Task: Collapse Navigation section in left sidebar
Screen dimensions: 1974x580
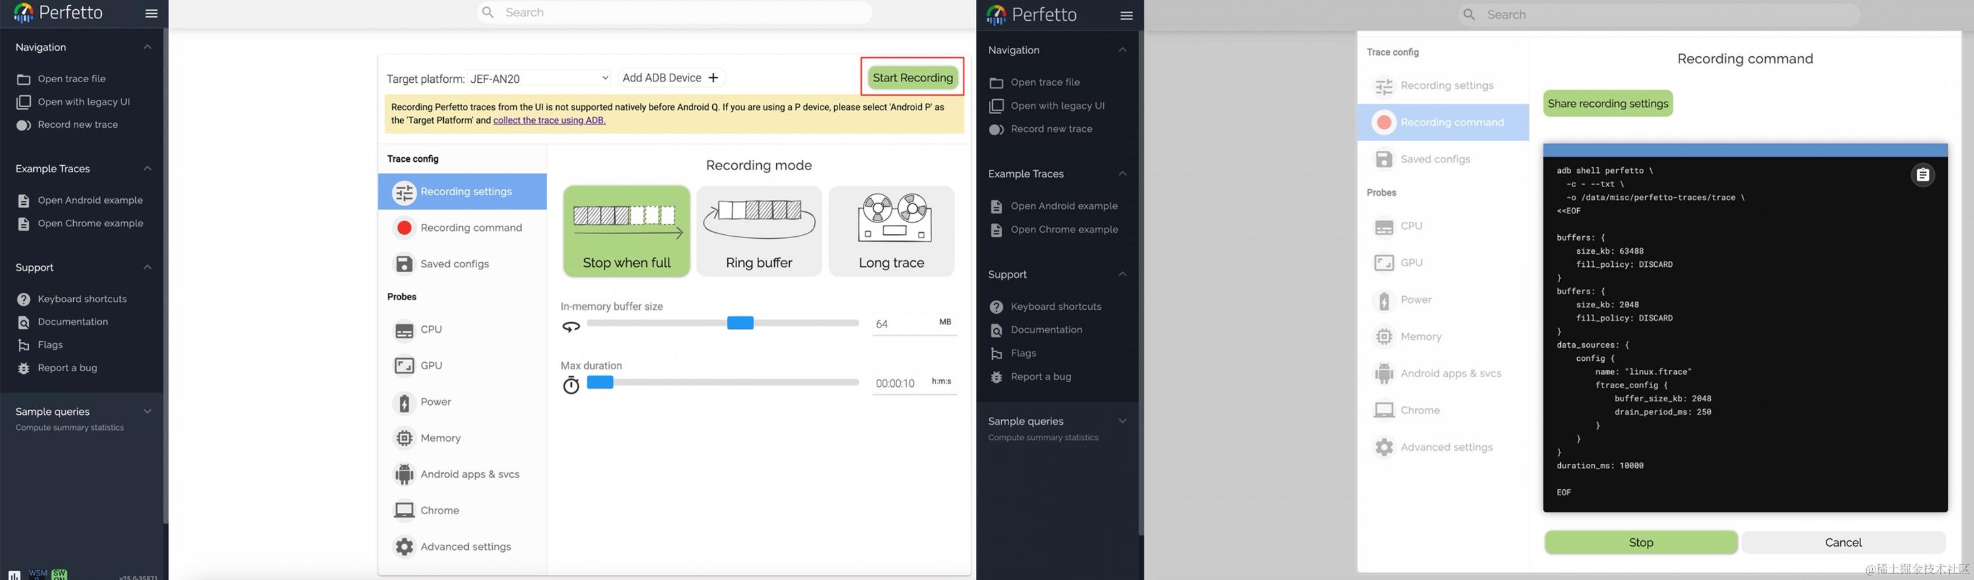Action: [147, 47]
